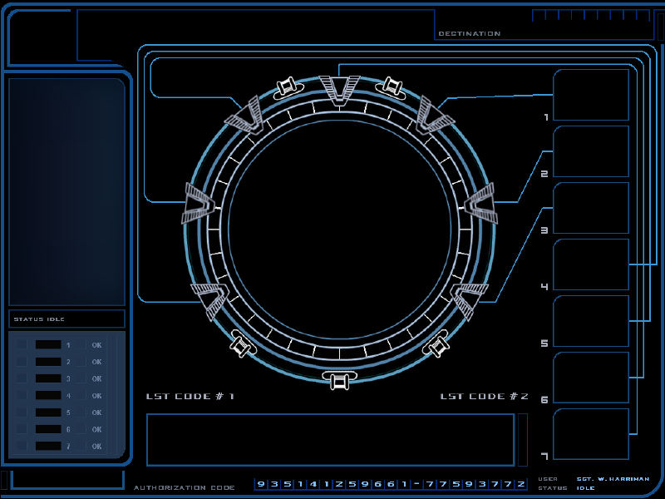Click OK on status row 2
This screenshot has height=499, width=665.
pos(96,362)
